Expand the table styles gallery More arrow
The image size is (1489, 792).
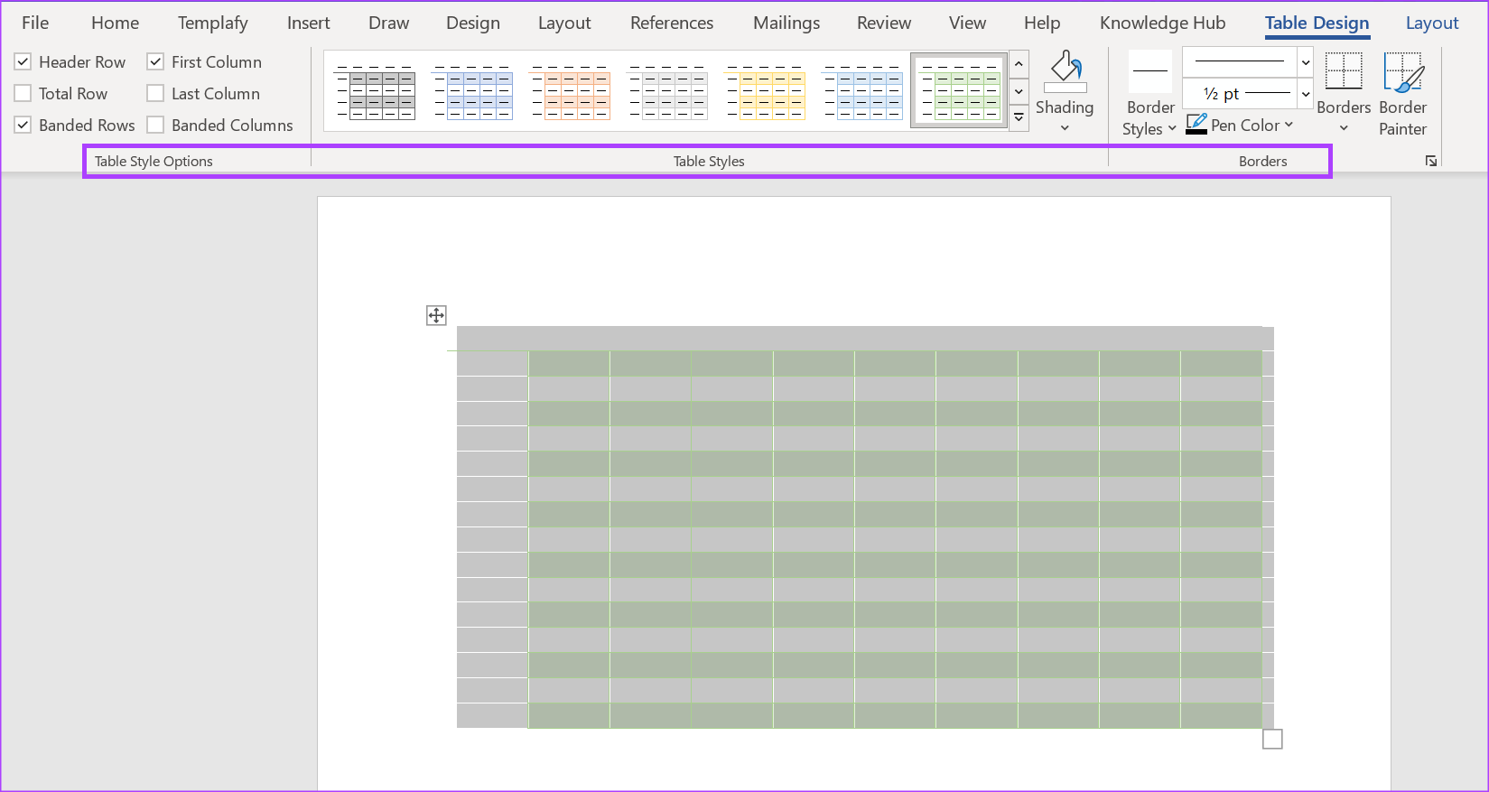click(x=1019, y=118)
